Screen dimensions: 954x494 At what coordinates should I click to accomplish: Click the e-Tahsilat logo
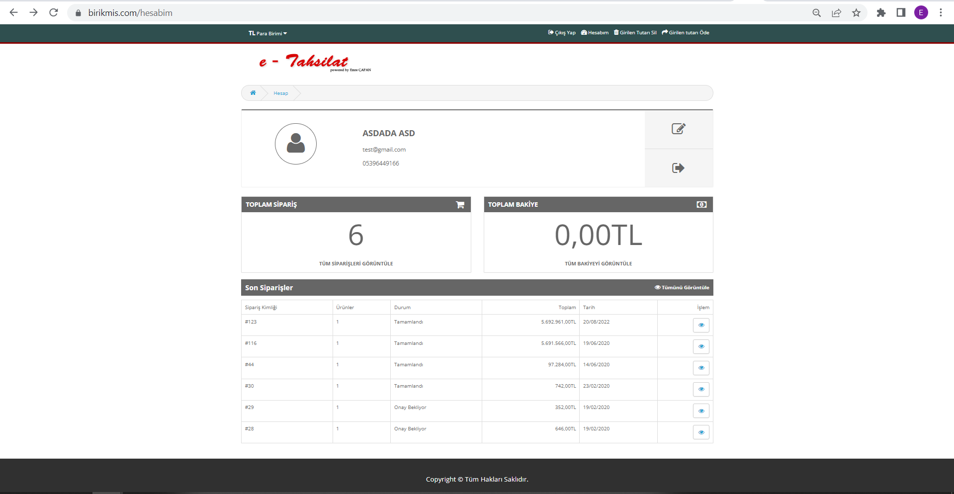click(x=315, y=63)
